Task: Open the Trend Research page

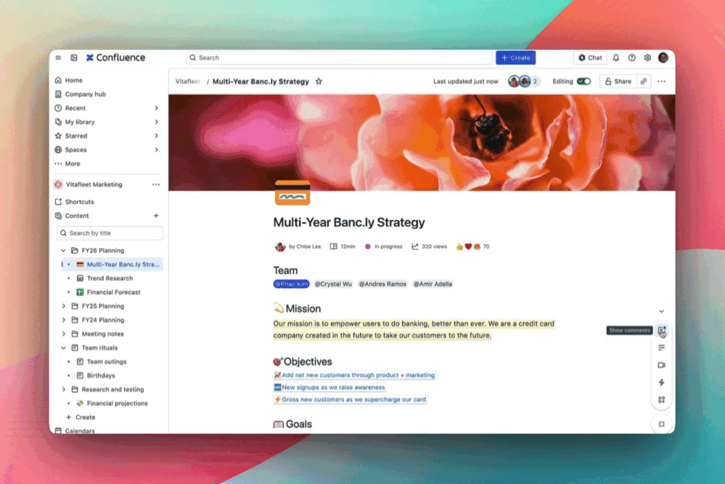Action: click(x=110, y=278)
